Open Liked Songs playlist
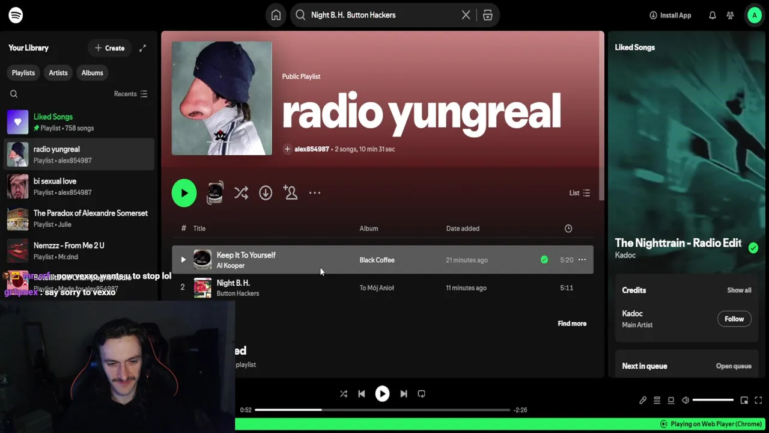This screenshot has height=433, width=769. [x=78, y=122]
